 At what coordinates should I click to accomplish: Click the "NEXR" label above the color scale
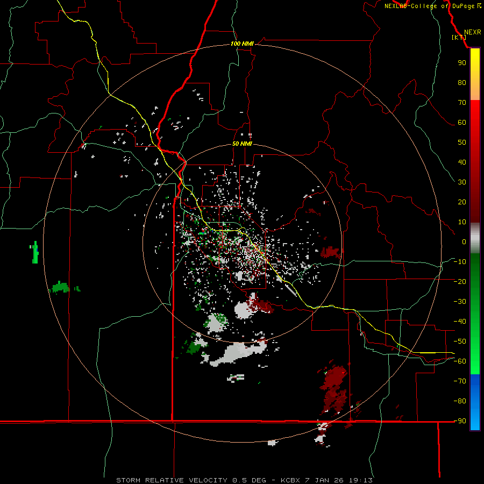(472, 32)
